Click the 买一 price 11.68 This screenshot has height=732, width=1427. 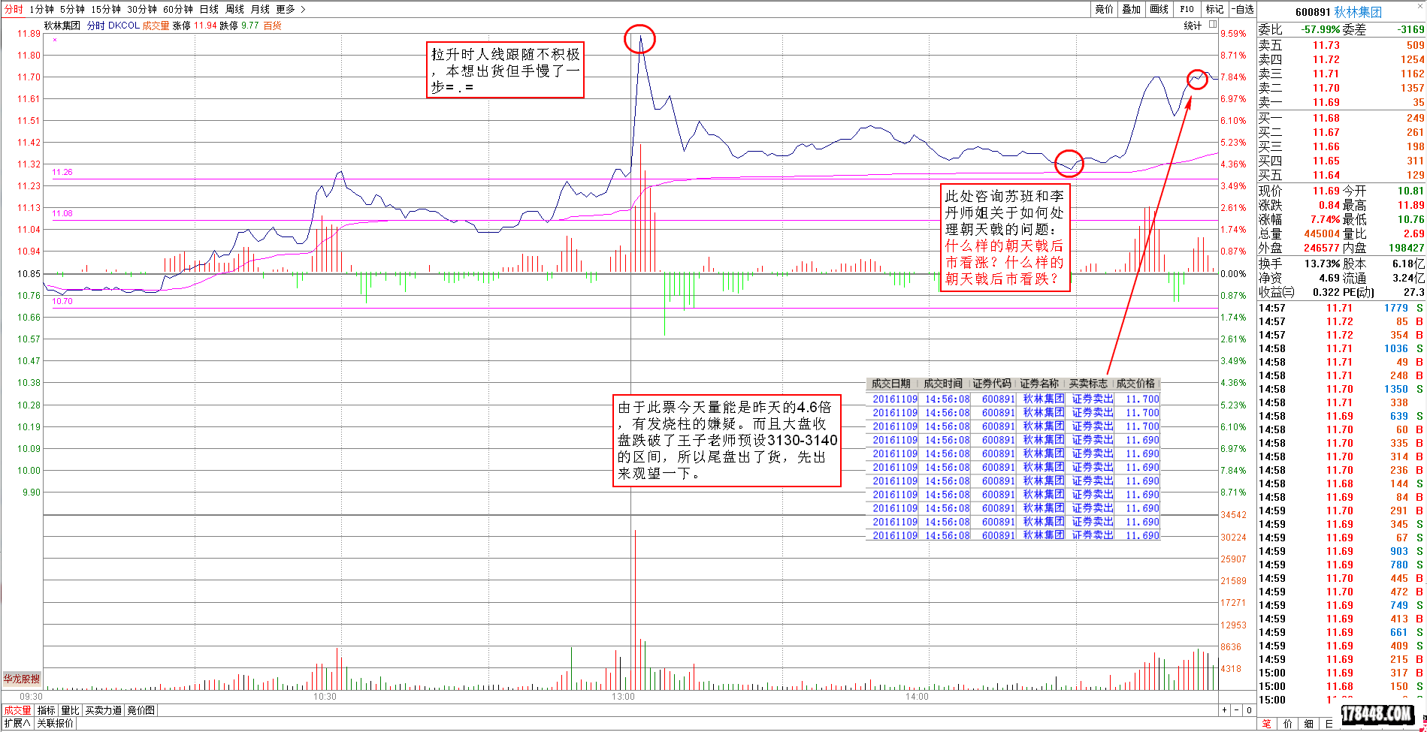[1326, 118]
